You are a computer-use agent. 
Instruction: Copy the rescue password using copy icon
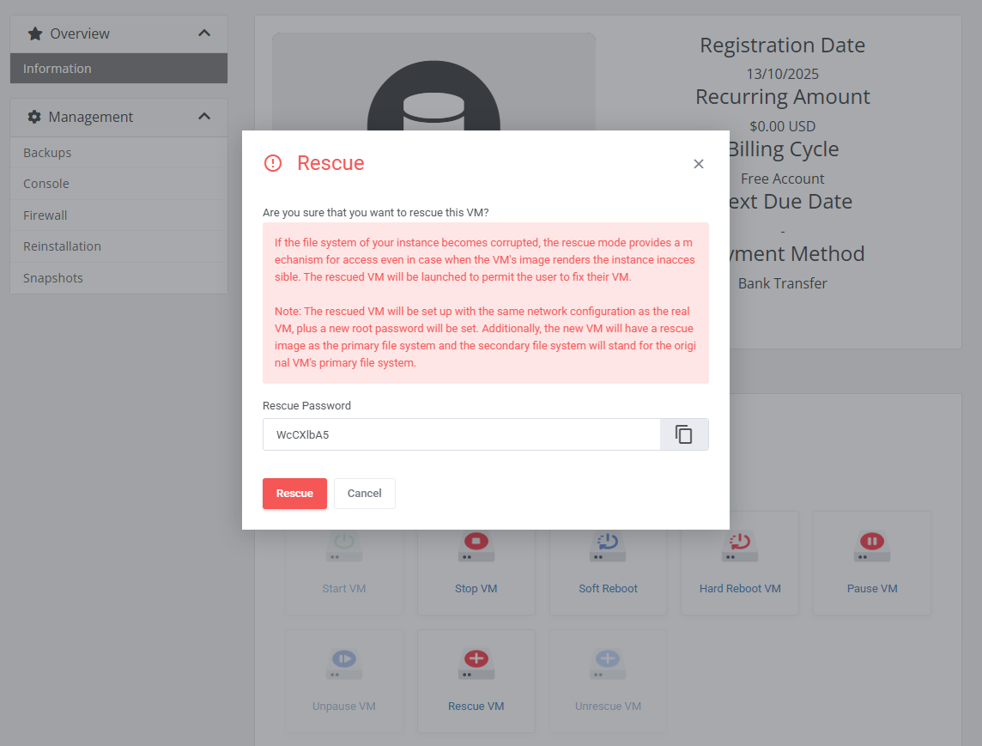(x=684, y=434)
